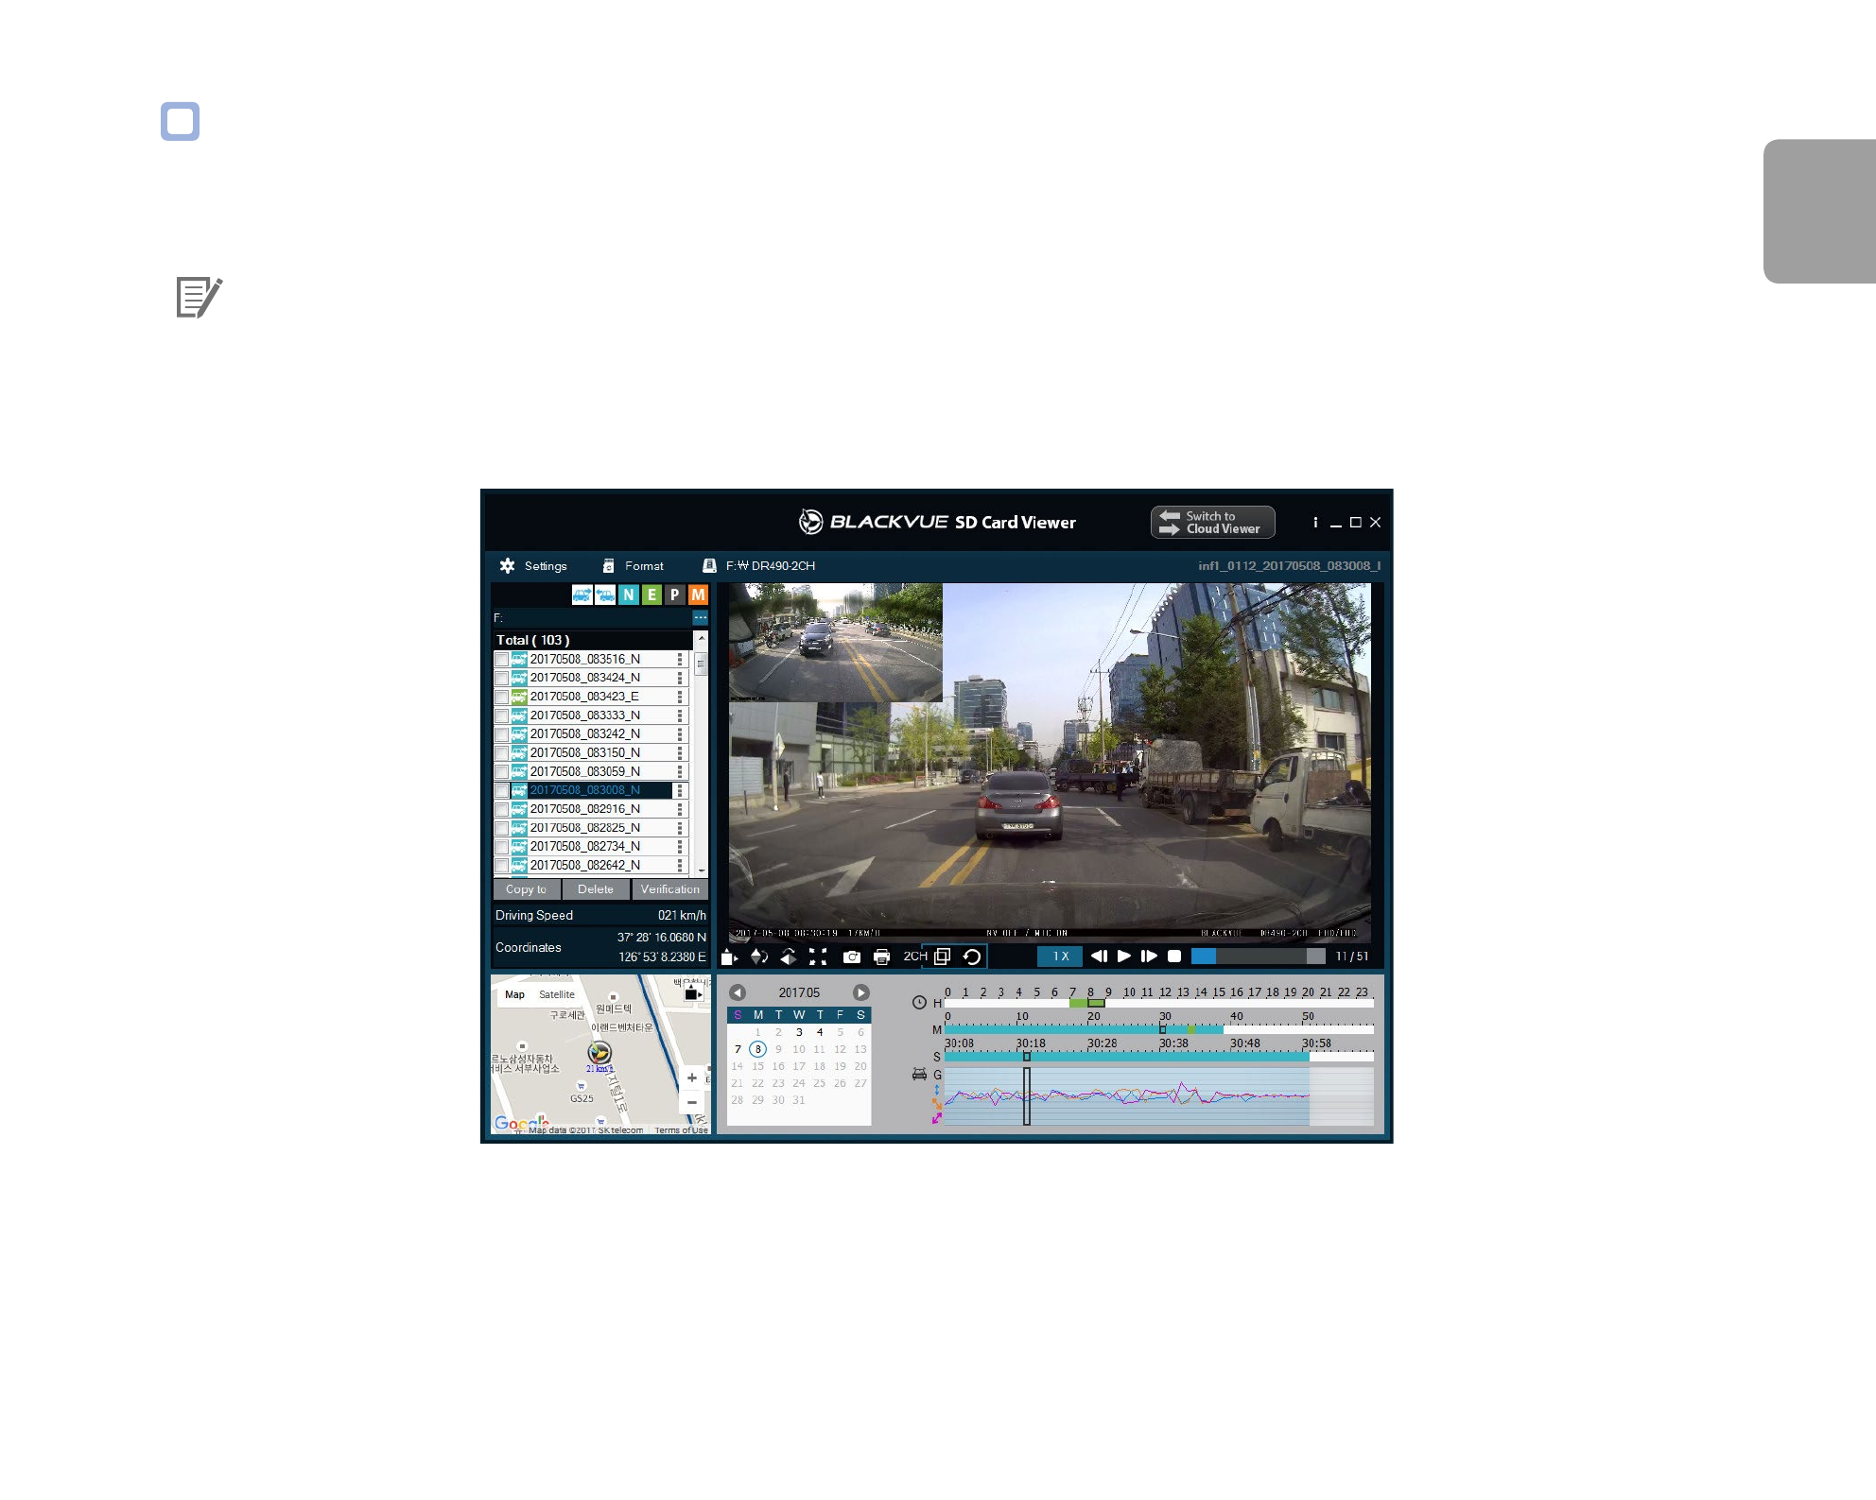The image size is (1876, 1500).
Task: Toggle the N normal recordings filter
Action: pos(629,595)
